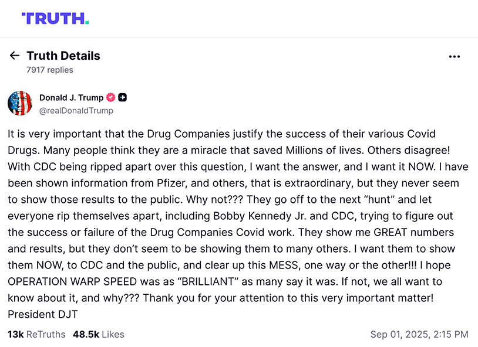The image size is (478, 347).
Task: Show the 48.5k Likes list
Action: pos(98,334)
